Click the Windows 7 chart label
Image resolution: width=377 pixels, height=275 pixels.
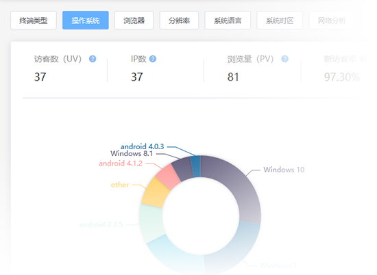coord(278,265)
